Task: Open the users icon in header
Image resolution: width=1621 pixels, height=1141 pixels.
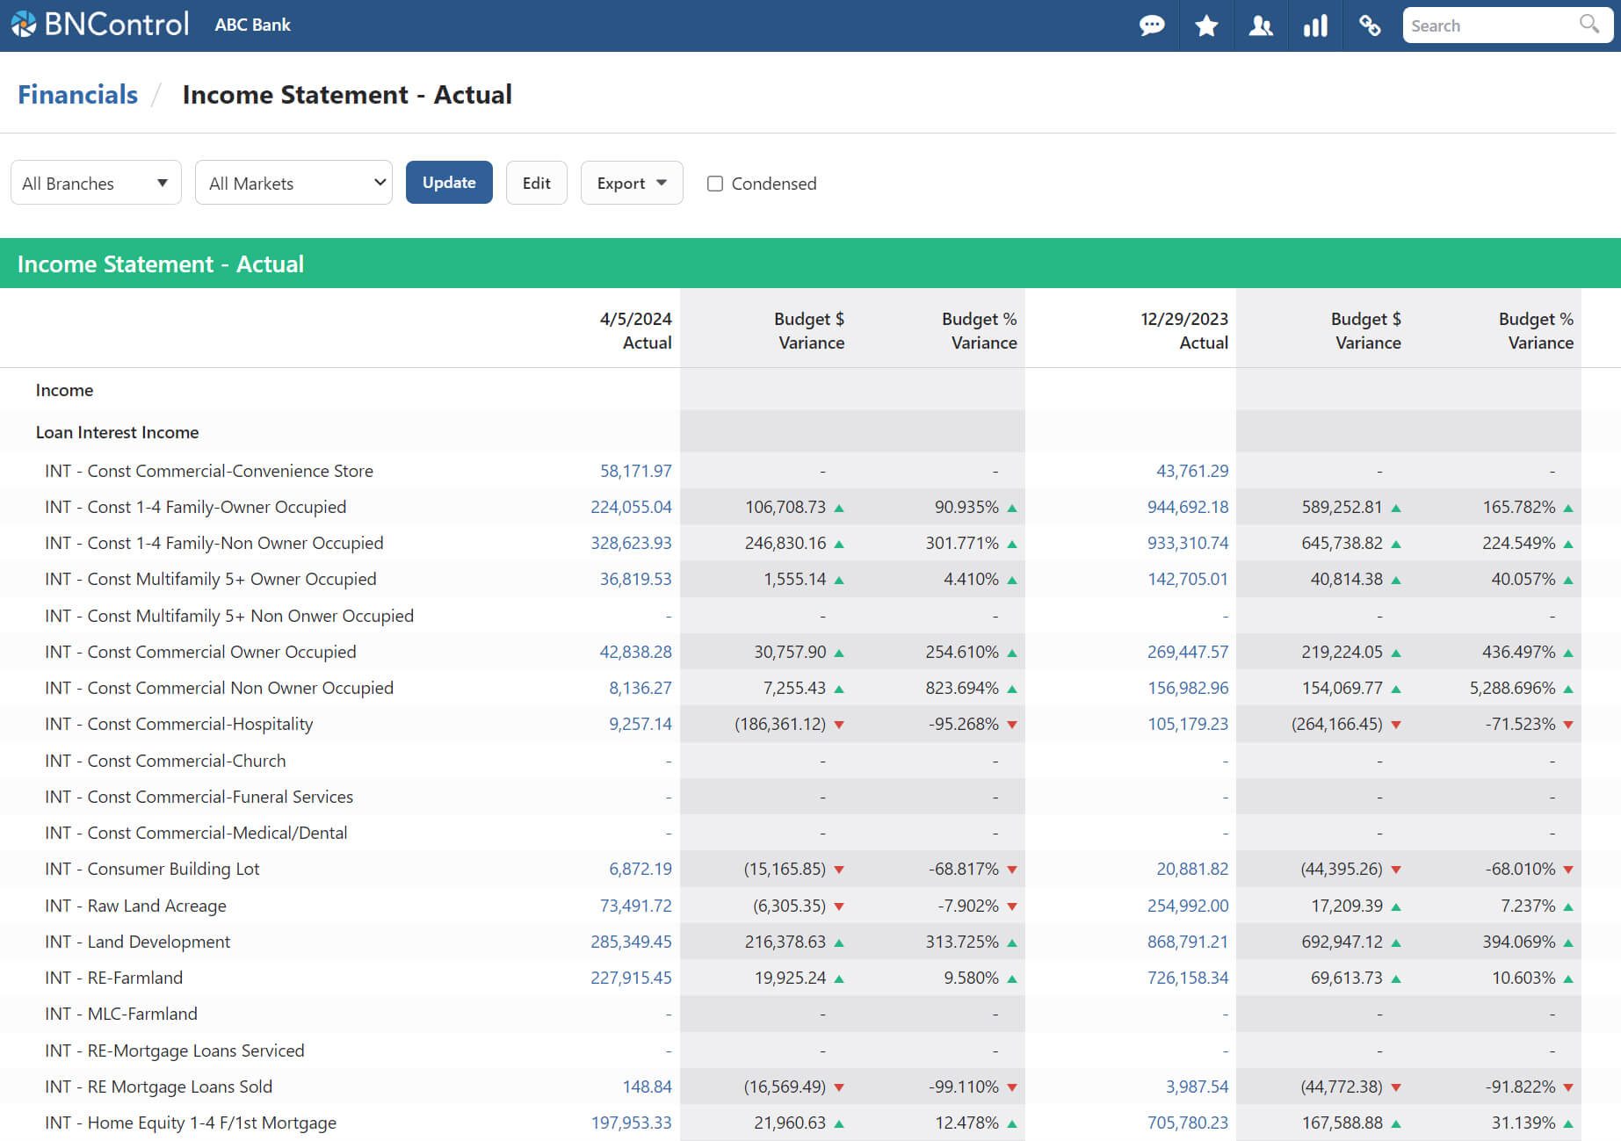Action: [x=1261, y=25]
